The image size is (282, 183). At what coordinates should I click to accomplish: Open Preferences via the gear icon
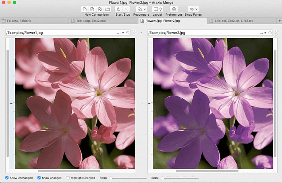[x=174, y=9]
